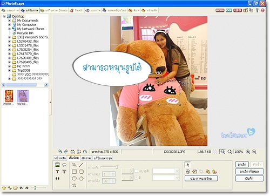Zoom in with the magnifier plus icon
The width and height of the screenshot is (270, 196).
(x=248, y=152)
